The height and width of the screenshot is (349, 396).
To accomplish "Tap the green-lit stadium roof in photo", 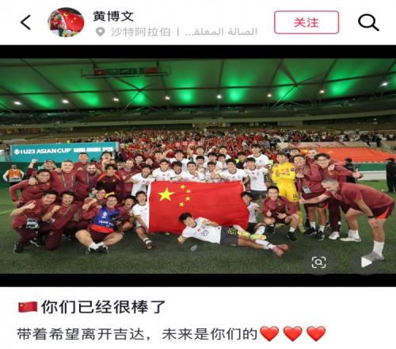I will (198, 85).
